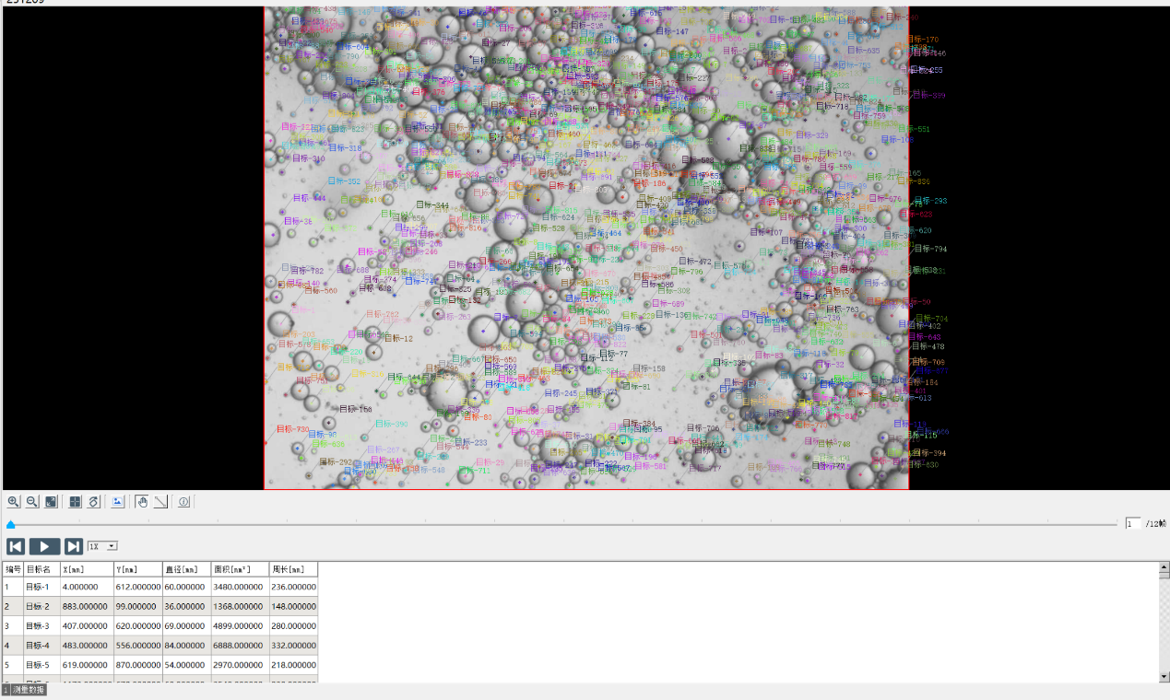Toggle the hand pan tool
This screenshot has height=700, width=1170.
pyautogui.click(x=142, y=502)
